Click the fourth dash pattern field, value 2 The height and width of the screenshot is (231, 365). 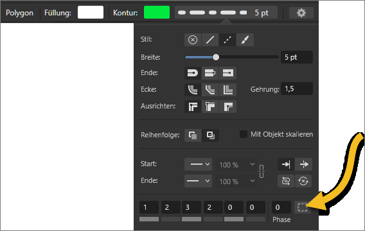213,207
